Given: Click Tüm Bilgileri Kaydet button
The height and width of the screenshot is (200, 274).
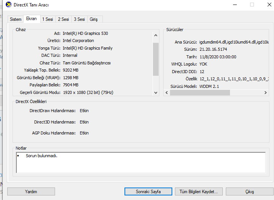Looking at the screenshot, I should click(x=199, y=192).
